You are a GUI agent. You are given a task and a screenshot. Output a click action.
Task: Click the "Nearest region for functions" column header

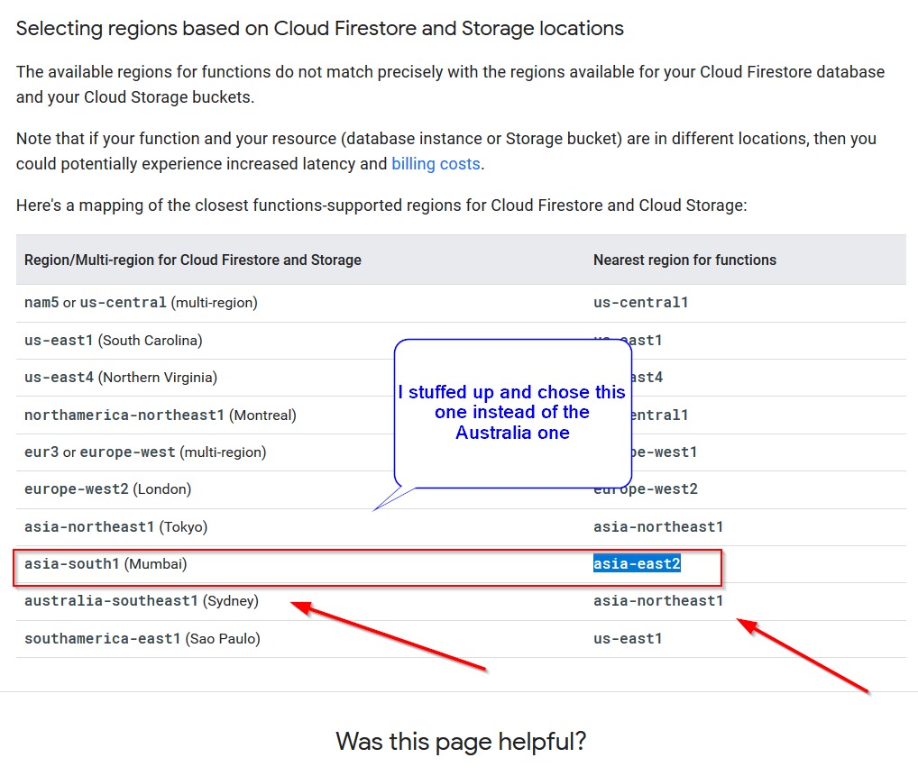point(684,260)
